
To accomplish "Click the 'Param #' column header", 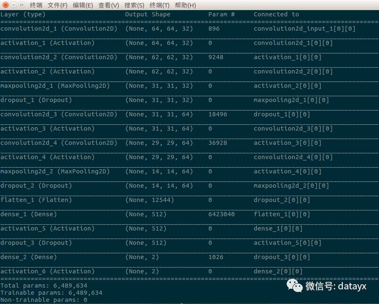I will pos(221,15).
